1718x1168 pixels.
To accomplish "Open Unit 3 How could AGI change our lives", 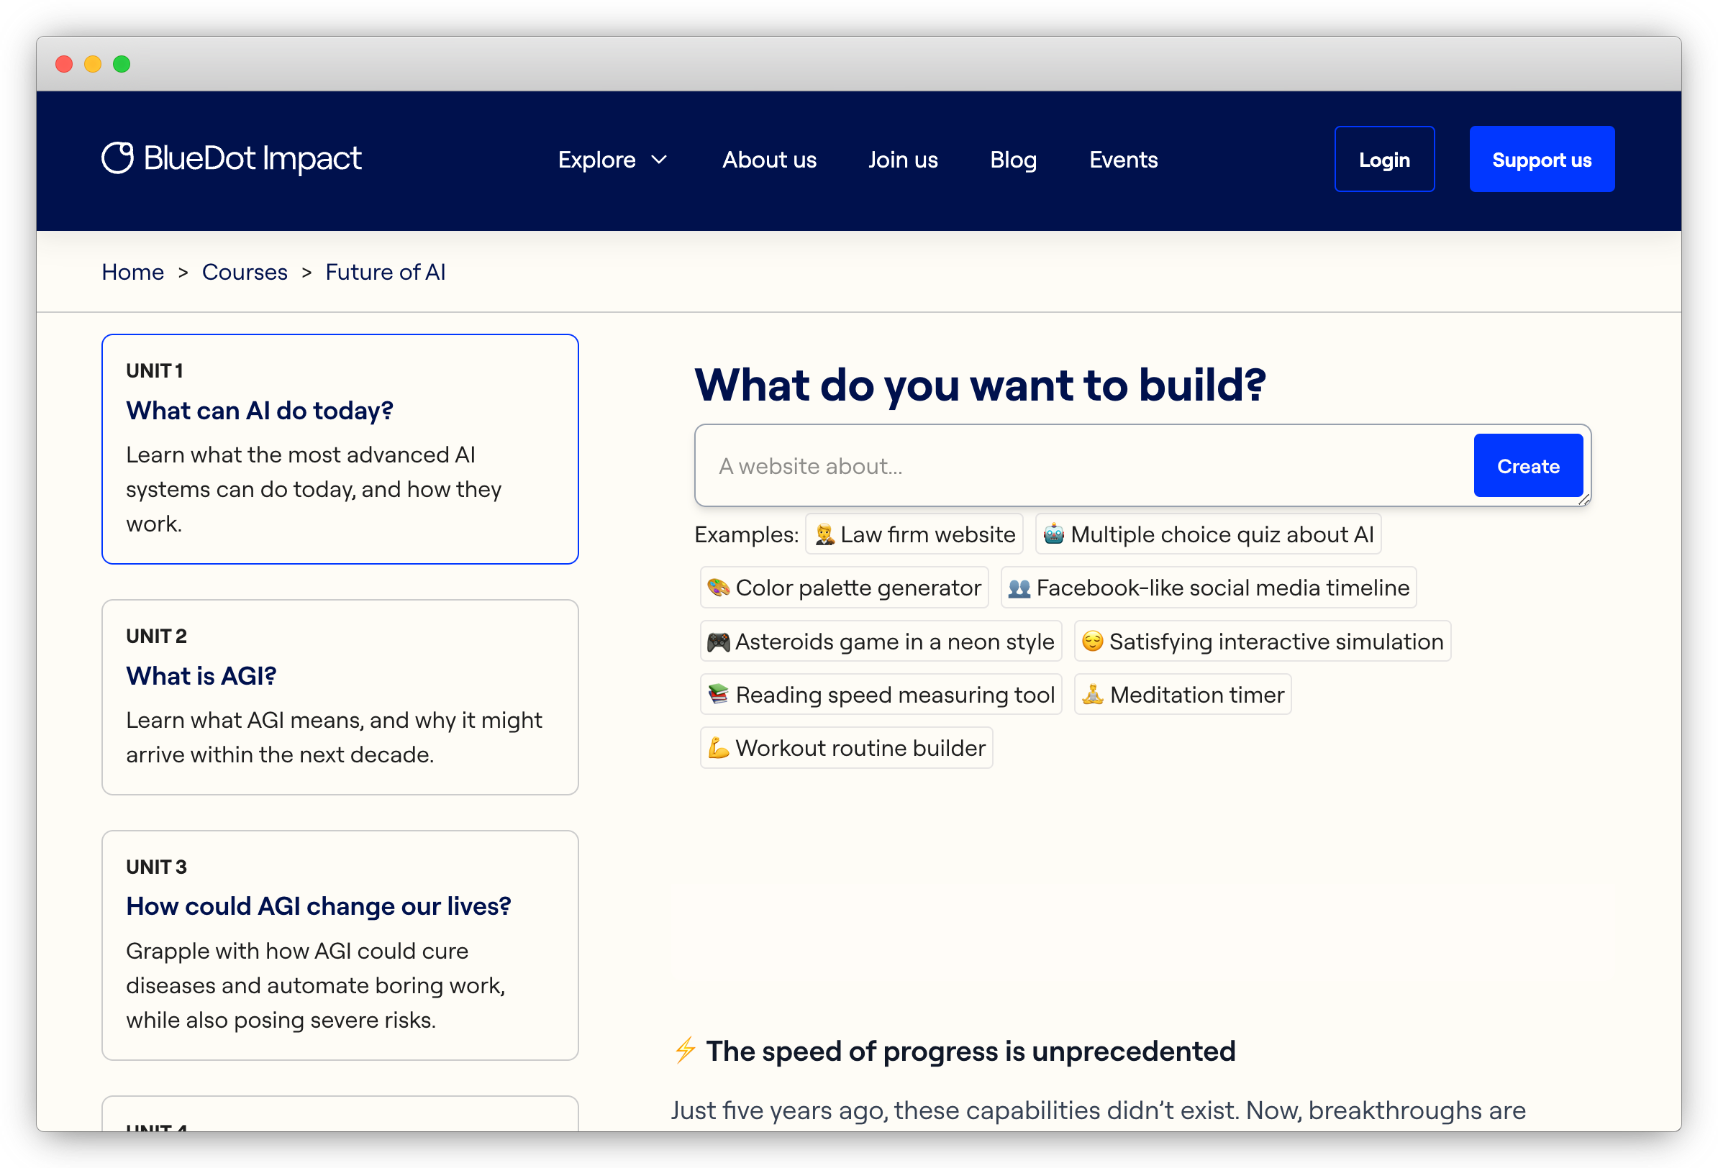I will pyautogui.click(x=340, y=946).
